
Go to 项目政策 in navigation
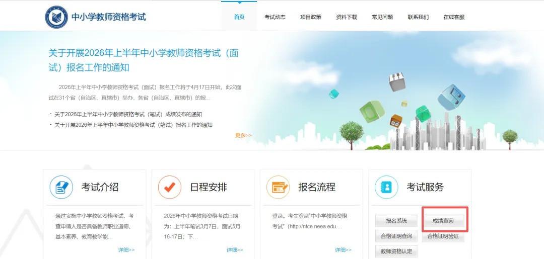(311, 17)
